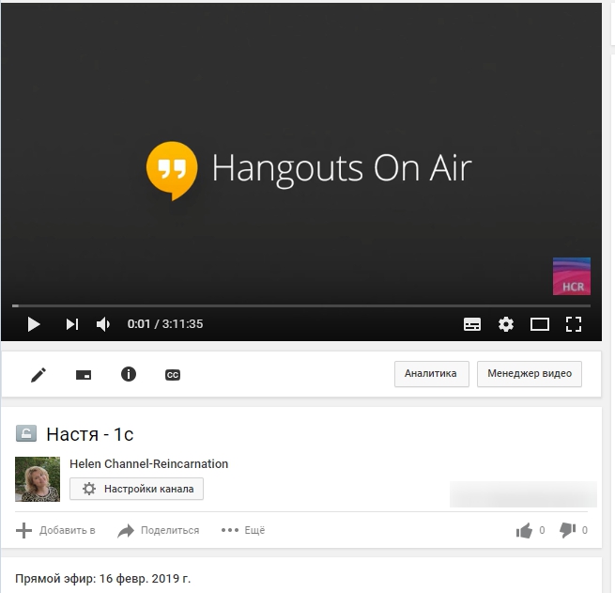Switch to theater mode view
Image resolution: width=615 pixels, height=593 pixels.
coord(540,324)
